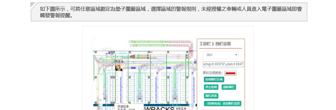Pick the red fence border color swatch
336x110 pixels.
[230, 73]
